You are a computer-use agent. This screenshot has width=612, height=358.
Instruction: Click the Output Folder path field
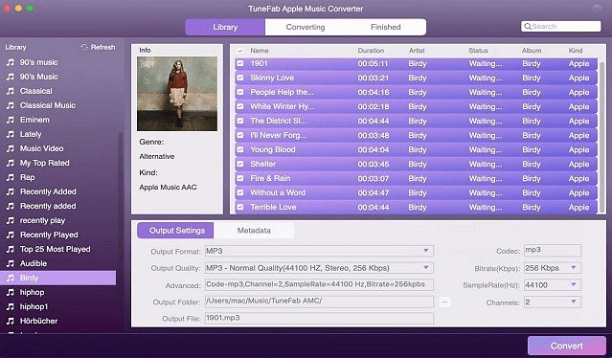click(x=319, y=302)
